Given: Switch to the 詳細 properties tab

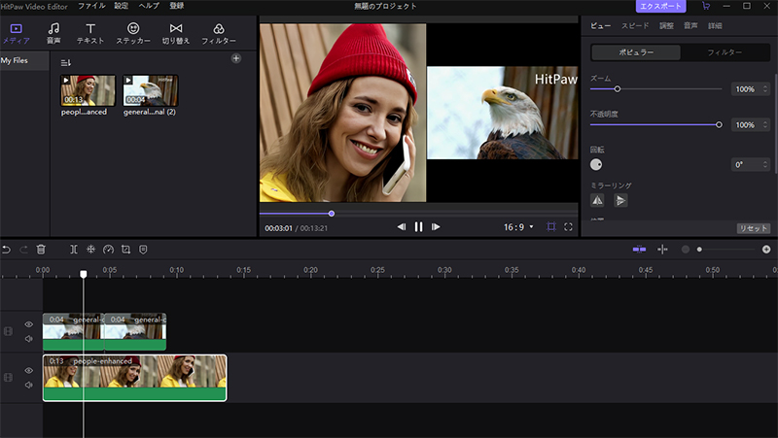Looking at the screenshot, I should [715, 26].
